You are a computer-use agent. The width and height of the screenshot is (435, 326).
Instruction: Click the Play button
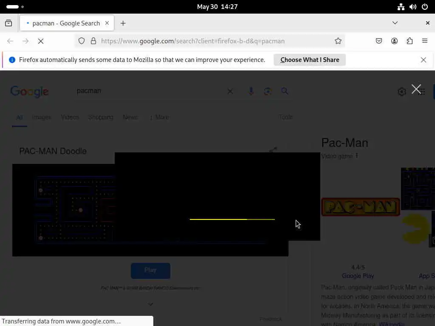(151, 270)
